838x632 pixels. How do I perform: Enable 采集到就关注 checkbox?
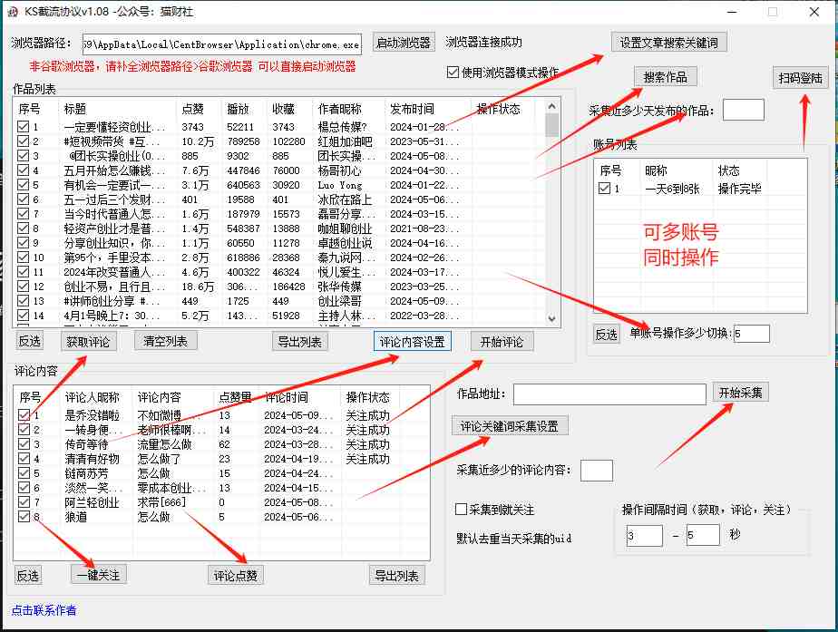click(461, 510)
